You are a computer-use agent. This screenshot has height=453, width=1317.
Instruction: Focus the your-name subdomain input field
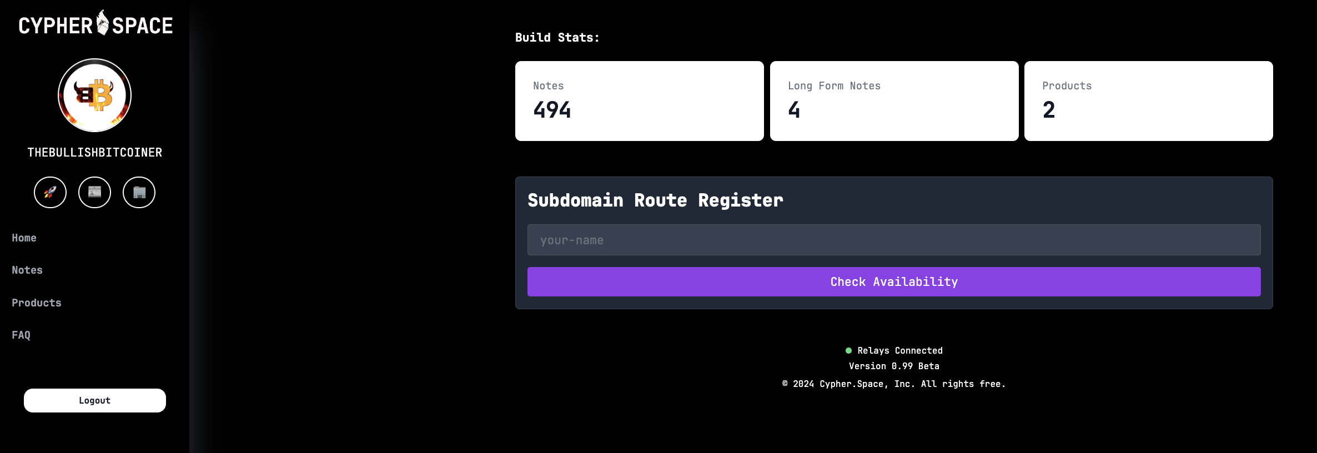point(894,240)
